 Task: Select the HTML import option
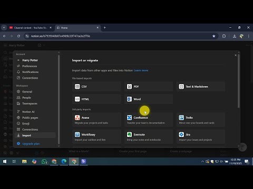96,99
